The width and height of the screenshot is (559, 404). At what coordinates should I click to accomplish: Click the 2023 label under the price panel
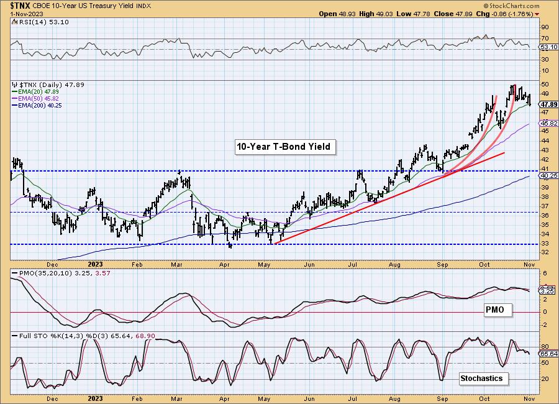click(x=95, y=264)
